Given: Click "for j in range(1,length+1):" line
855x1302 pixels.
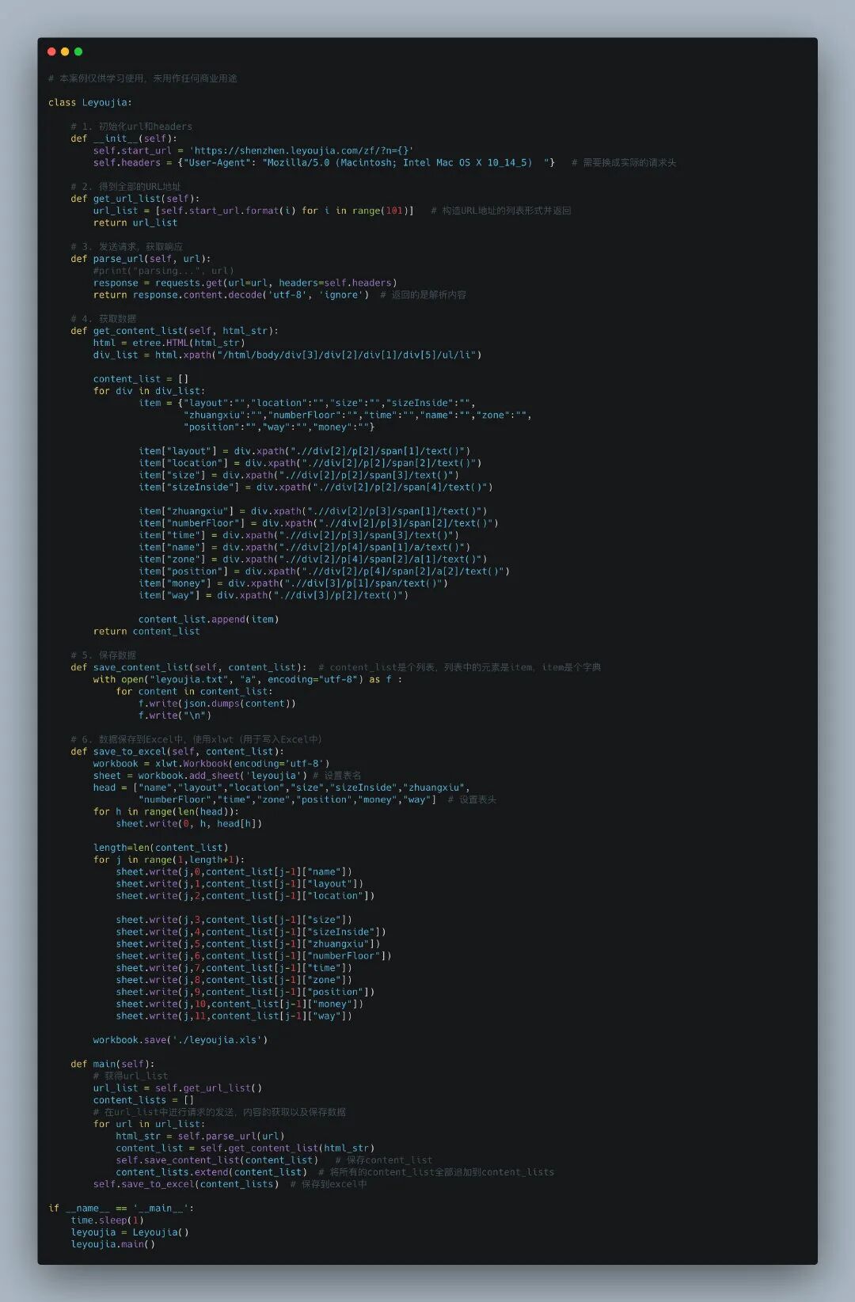Looking at the screenshot, I should pos(169,860).
